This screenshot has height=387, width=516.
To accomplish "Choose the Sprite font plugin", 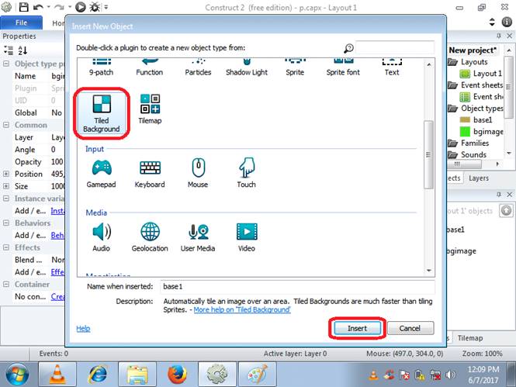I will click(x=343, y=67).
